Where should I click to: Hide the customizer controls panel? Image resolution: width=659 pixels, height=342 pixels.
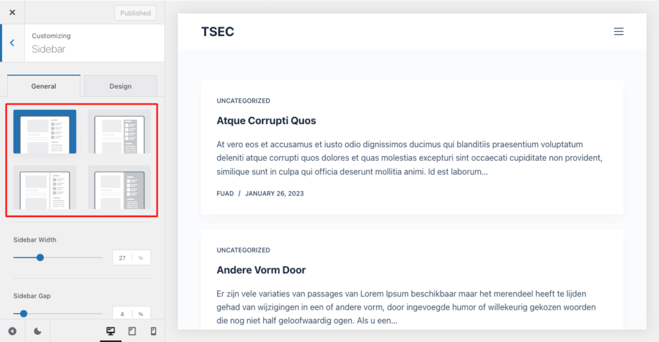click(12, 331)
